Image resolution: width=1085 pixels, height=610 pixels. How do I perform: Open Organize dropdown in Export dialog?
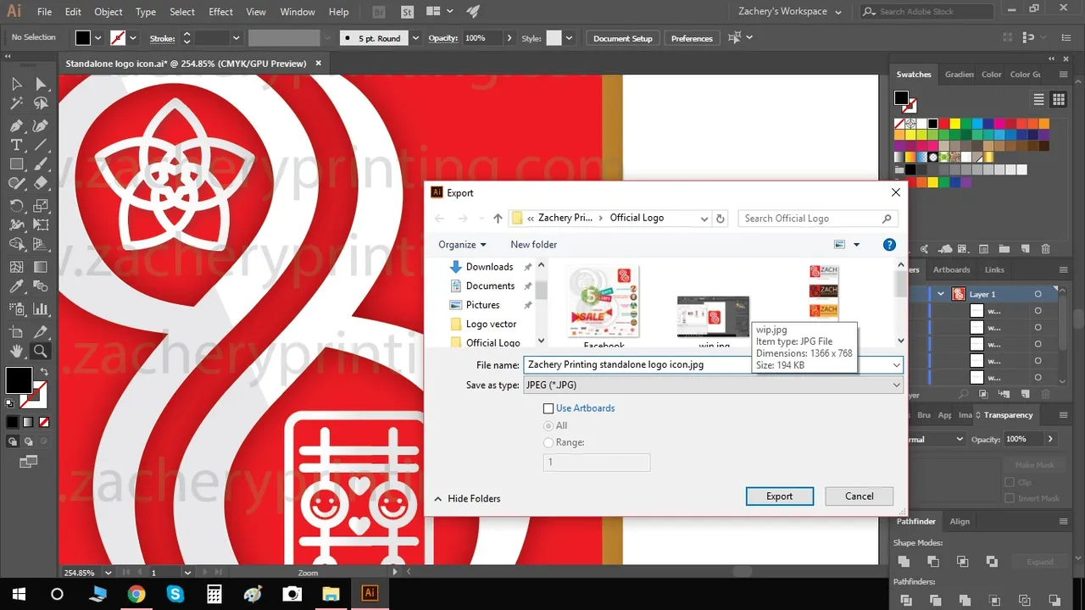[x=462, y=245]
